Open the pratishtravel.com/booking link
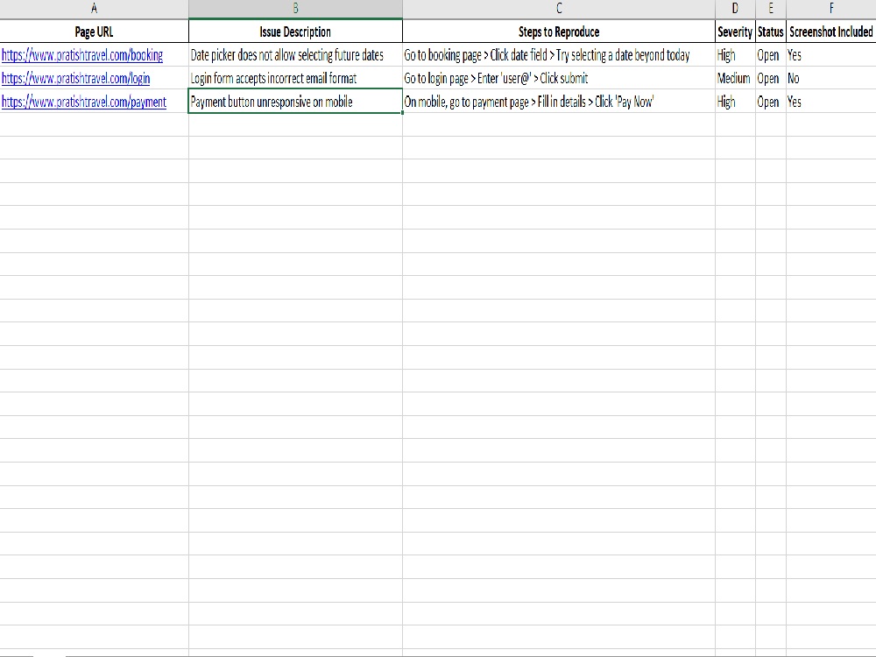This screenshot has width=876, height=657. click(82, 54)
